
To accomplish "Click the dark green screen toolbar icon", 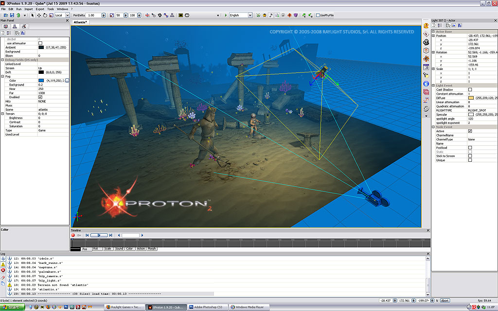I will (x=181, y=15).
